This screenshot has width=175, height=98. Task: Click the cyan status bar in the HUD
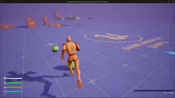[x=14, y=92]
